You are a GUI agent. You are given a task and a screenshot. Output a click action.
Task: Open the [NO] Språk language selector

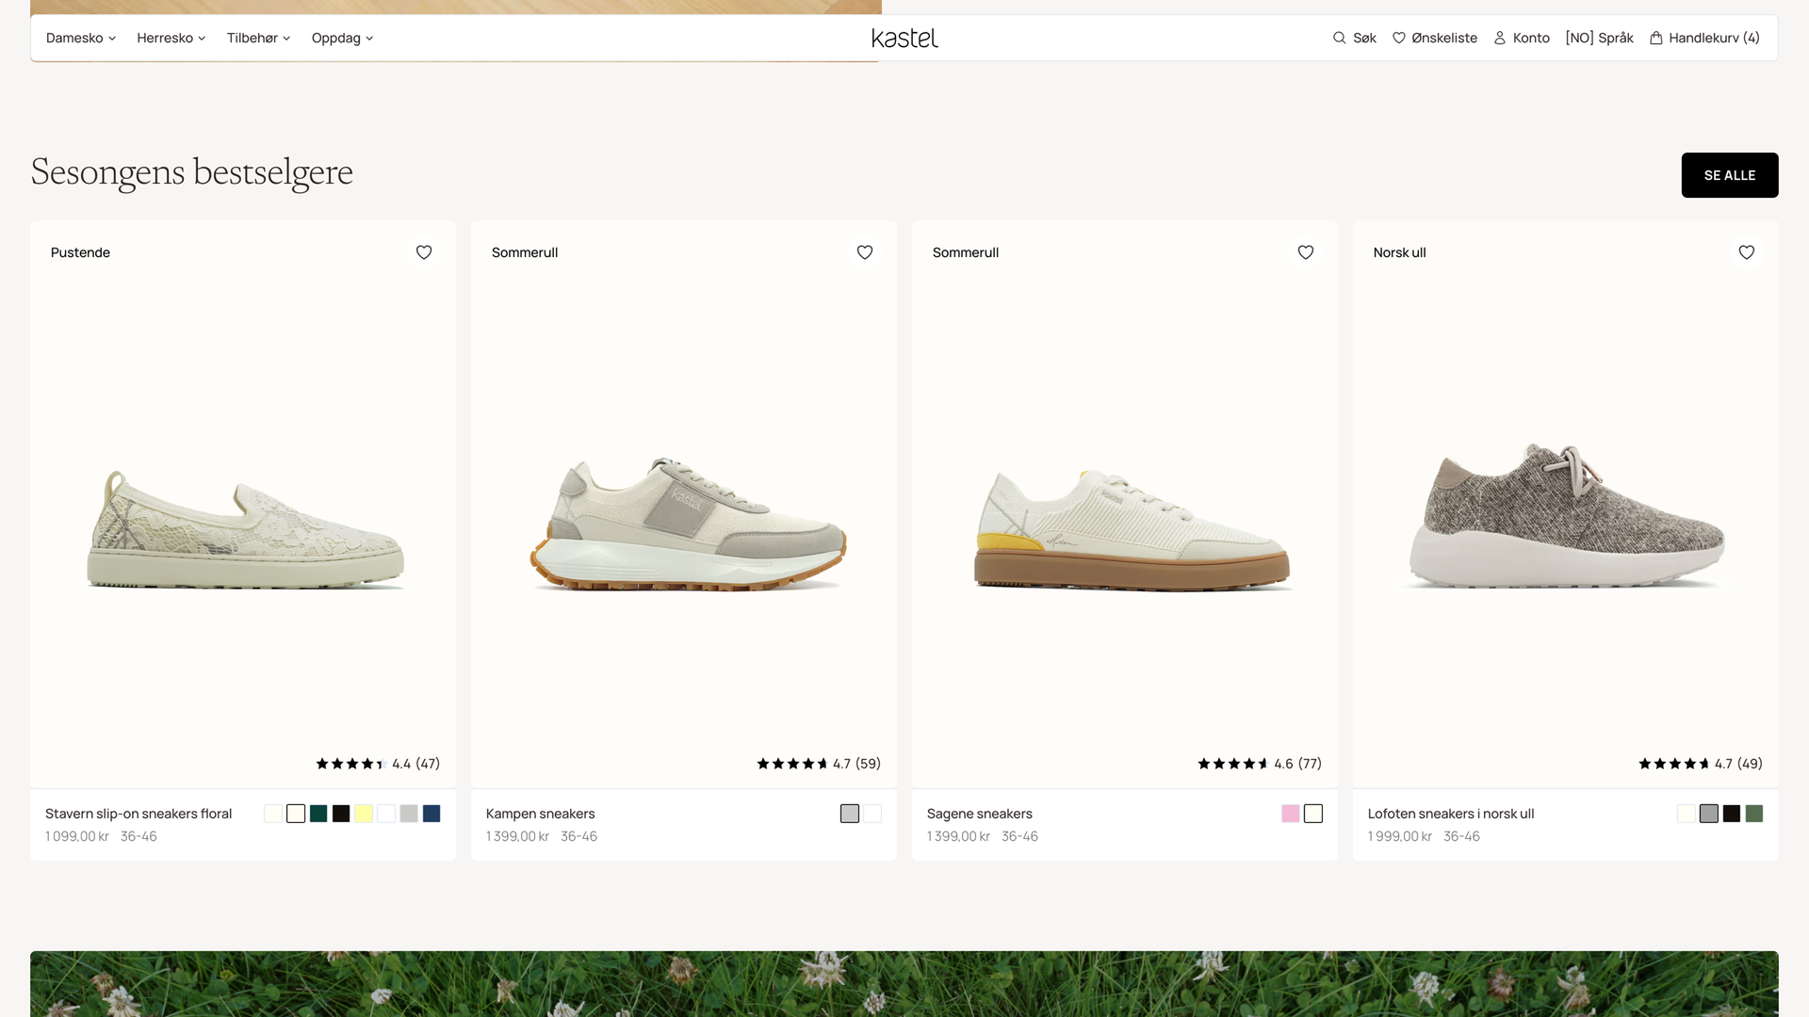[1599, 39]
